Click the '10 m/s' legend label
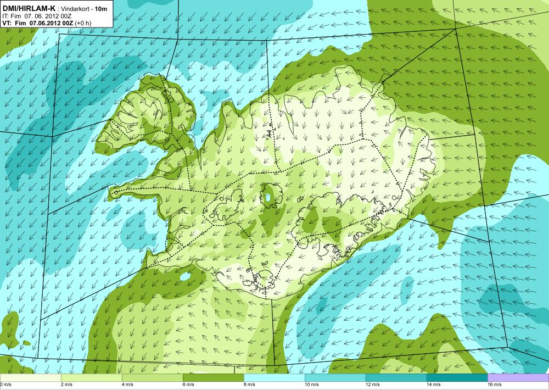Viewport: 549px width, 390px height. click(x=312, y=385)
